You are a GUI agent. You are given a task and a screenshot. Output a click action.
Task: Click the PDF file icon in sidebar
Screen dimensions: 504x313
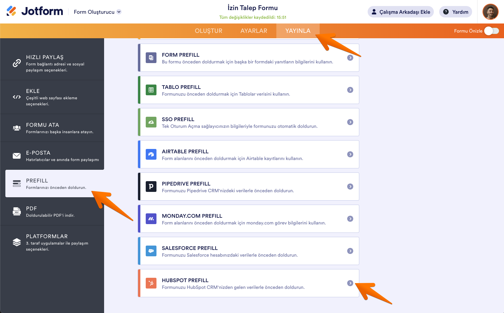coord(17,211)
